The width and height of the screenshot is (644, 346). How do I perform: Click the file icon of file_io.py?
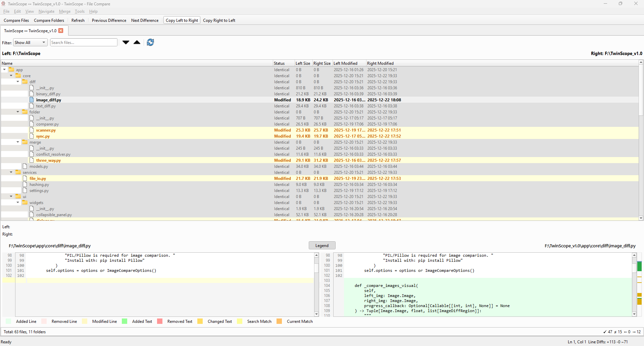(x=25, y=179)
